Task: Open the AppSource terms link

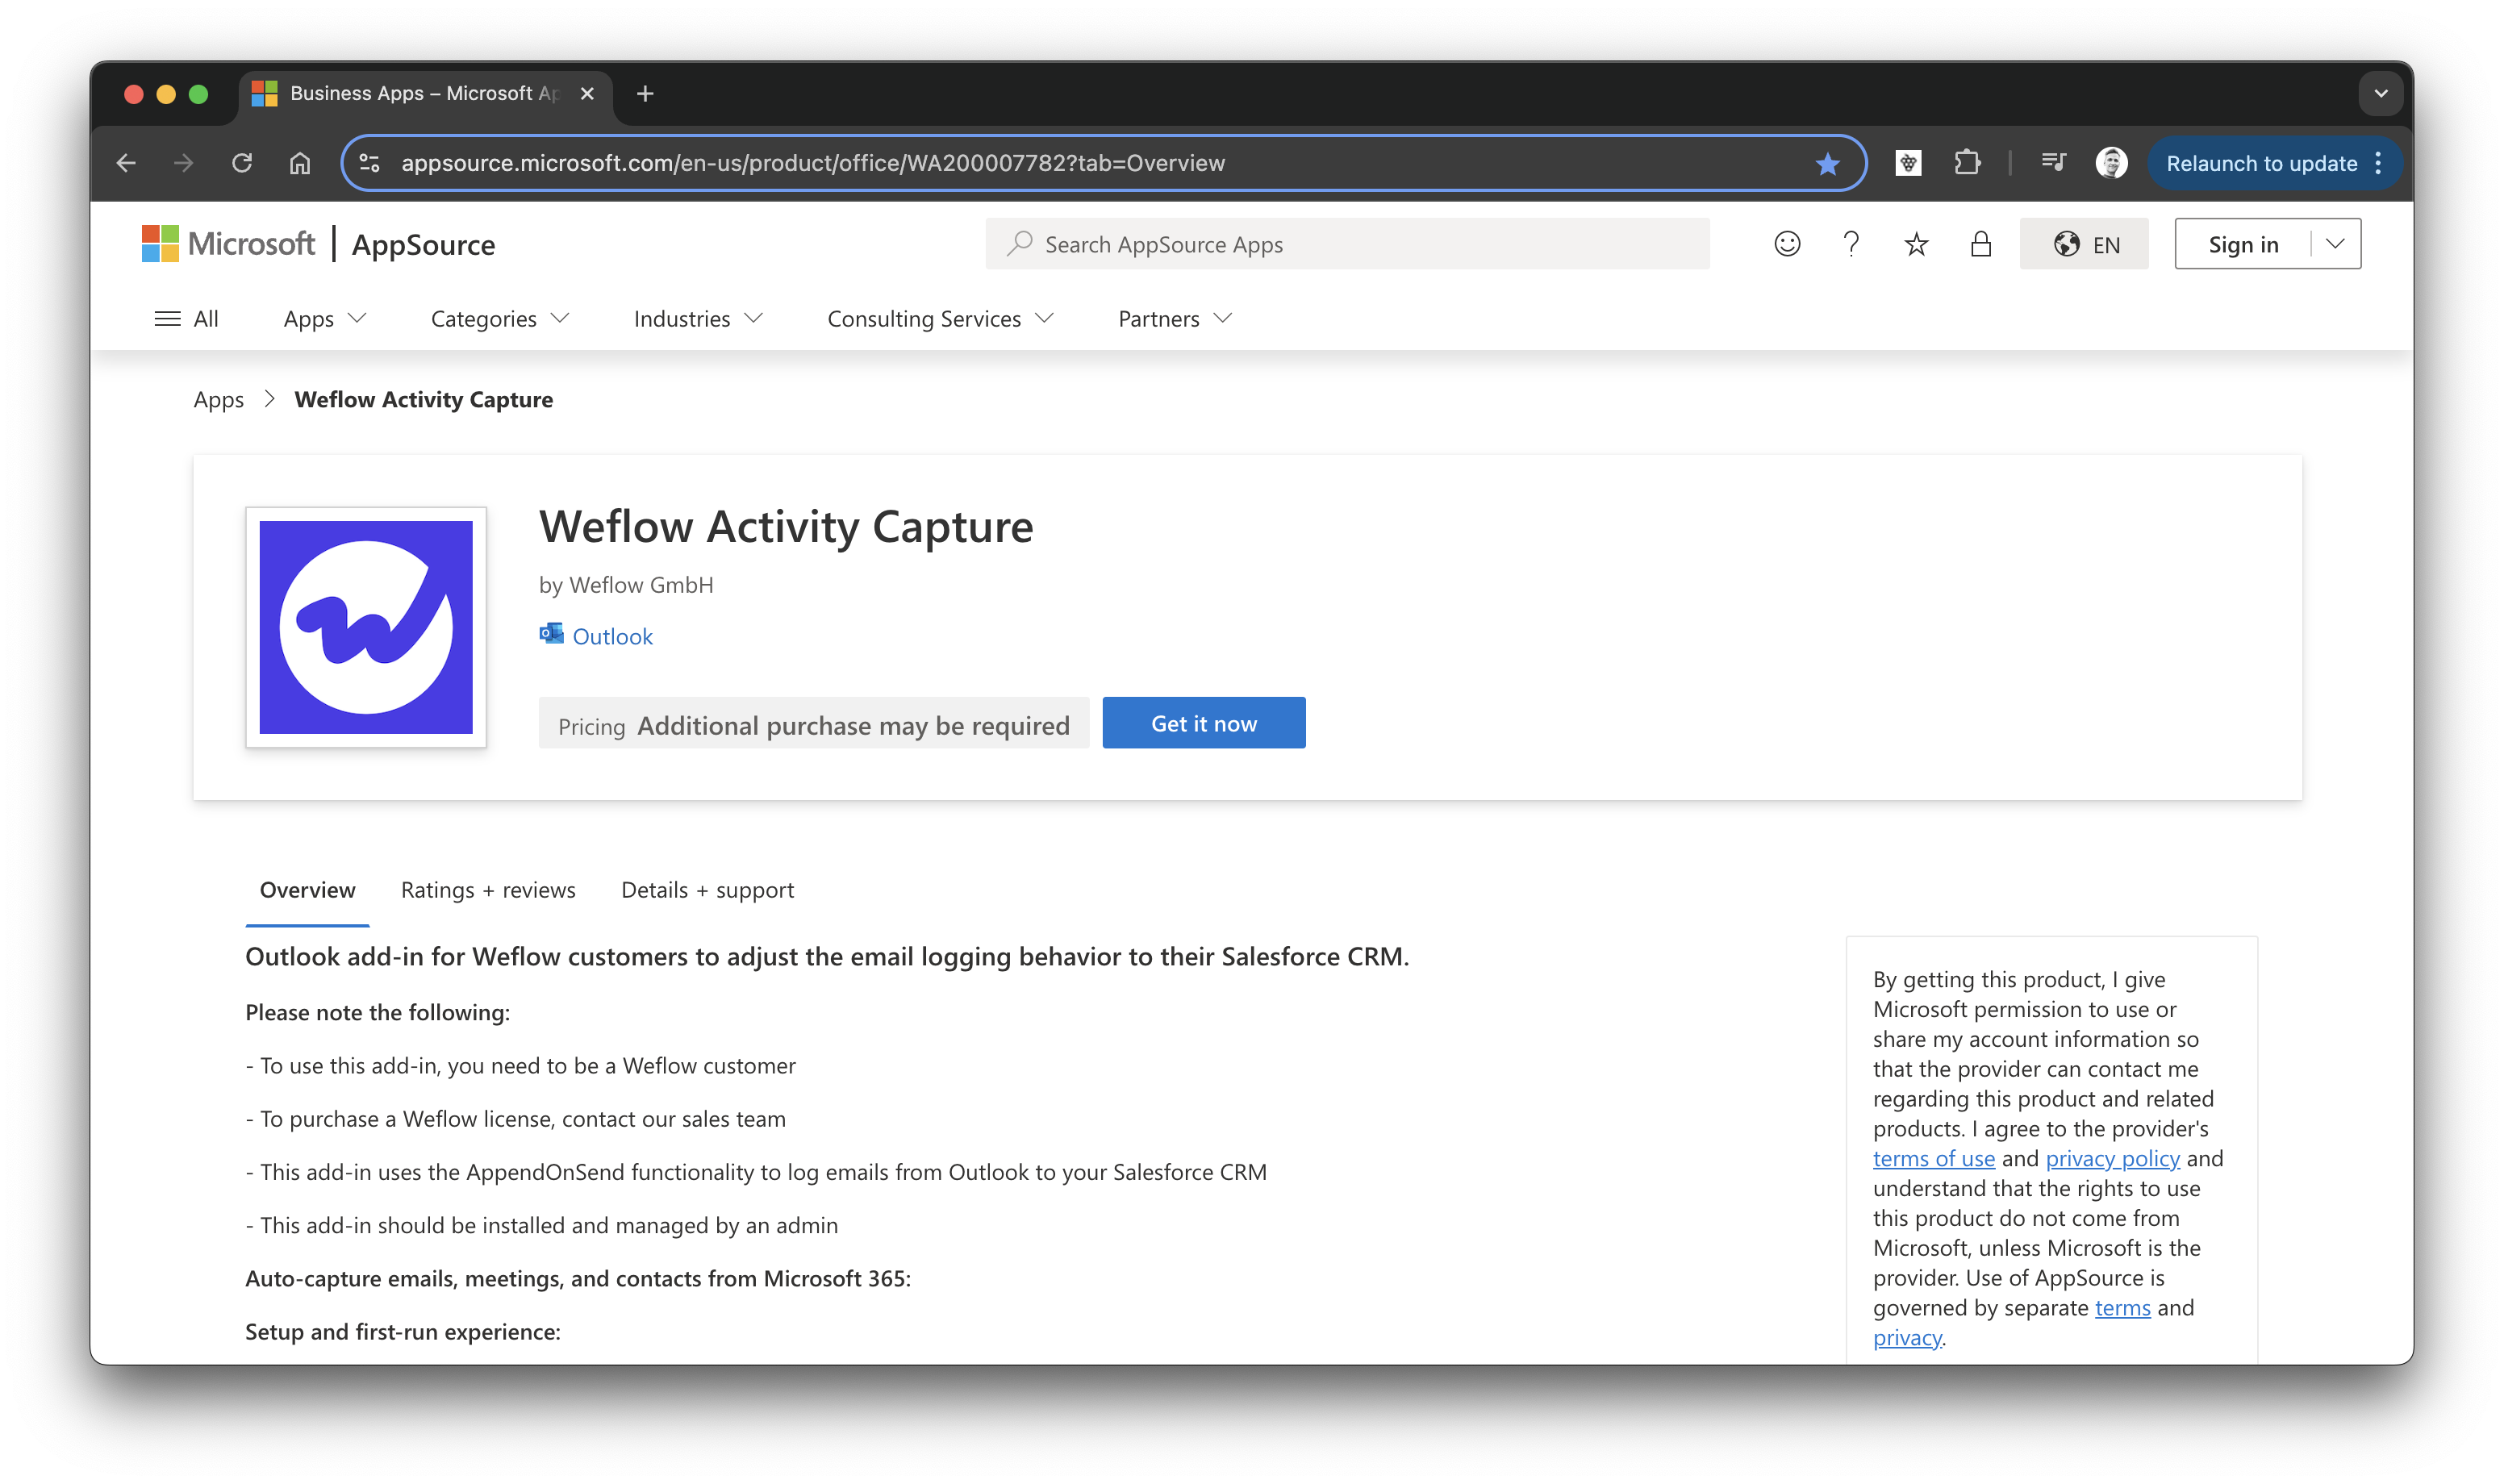Action: 2122,1308
